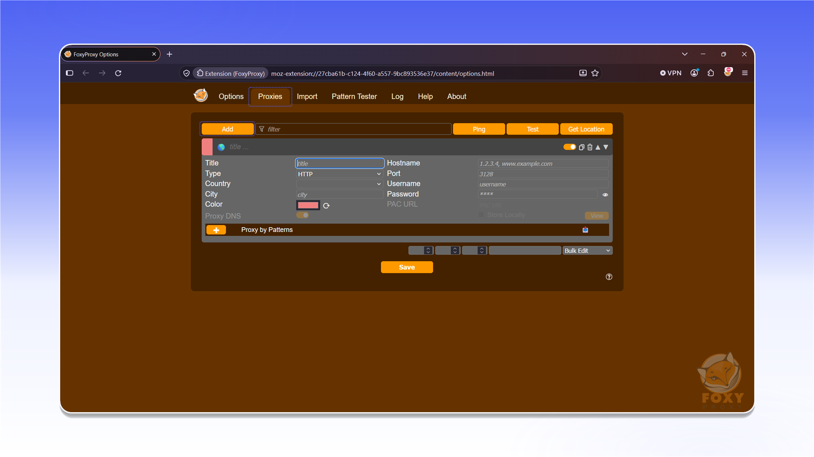The height and width of the screenshot is (457, 814).
Task: Open the Type dropdown showing HTTP
Action: pyautogui.click(x=339, y=174)
